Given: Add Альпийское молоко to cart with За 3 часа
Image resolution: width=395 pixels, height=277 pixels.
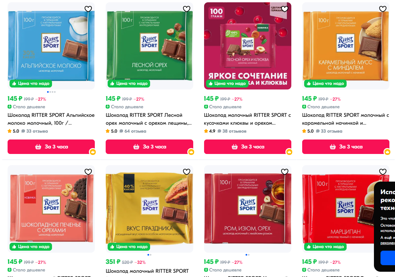Looking at the screenshot, I should point(51,147).
